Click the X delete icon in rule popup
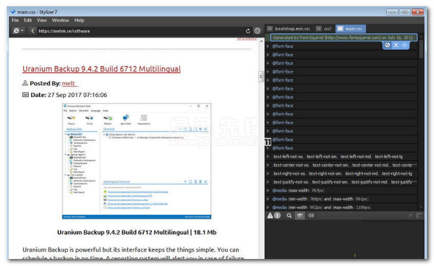This screenshot has height=266, width=434. point(396,45)
